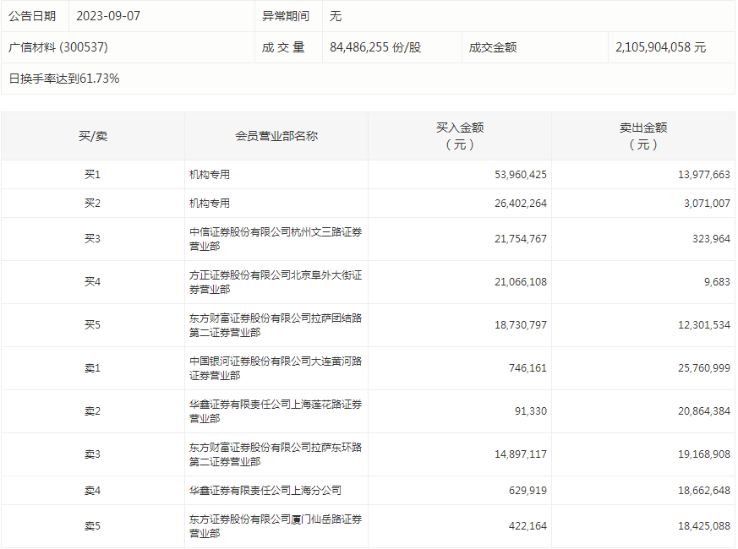Select the 卖2 row label
Viewport: 738px width, 549px height.
coord(93,411)
